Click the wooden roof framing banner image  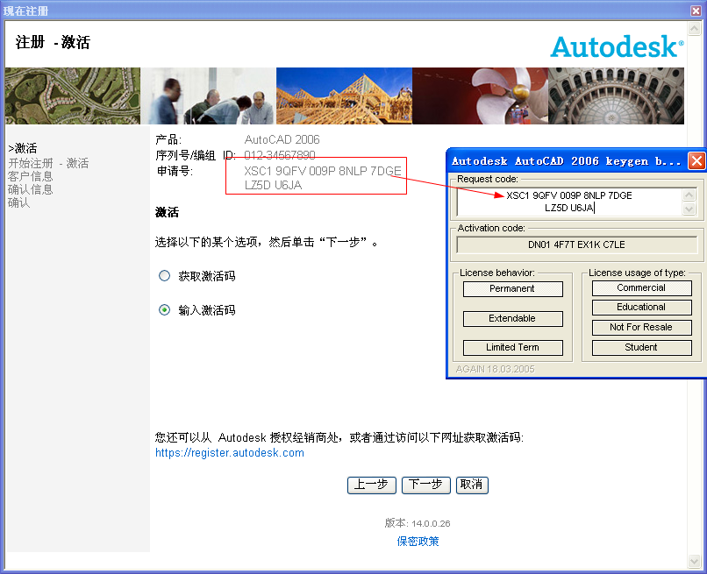click(x=344, y=96)
